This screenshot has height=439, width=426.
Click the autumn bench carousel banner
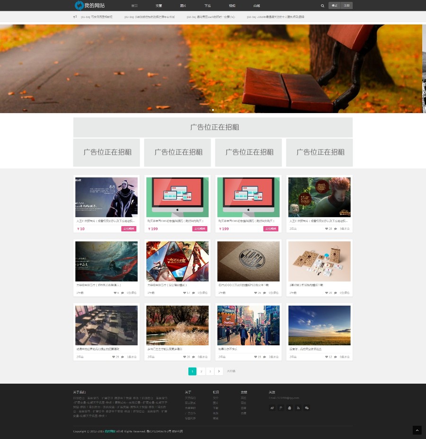pos(211,69)
